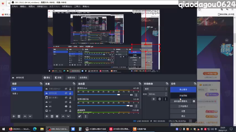Mute the 视频采集设备 channel

coord(131,106)
